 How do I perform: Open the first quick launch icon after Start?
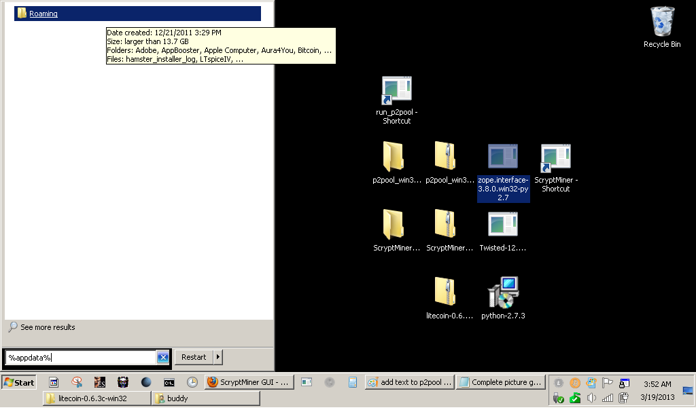coord(54,382)
